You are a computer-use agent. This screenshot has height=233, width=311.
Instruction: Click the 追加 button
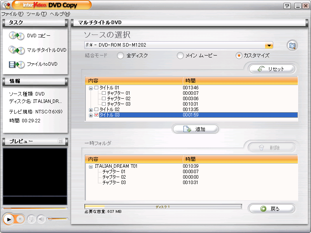[196, 129]
